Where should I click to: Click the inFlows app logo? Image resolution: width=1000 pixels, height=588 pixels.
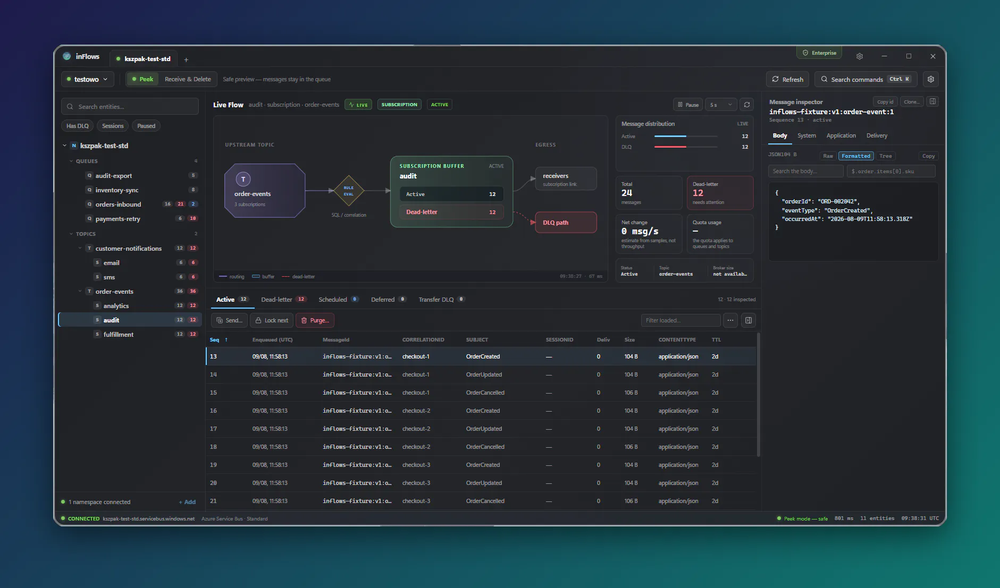coord(67,56)
